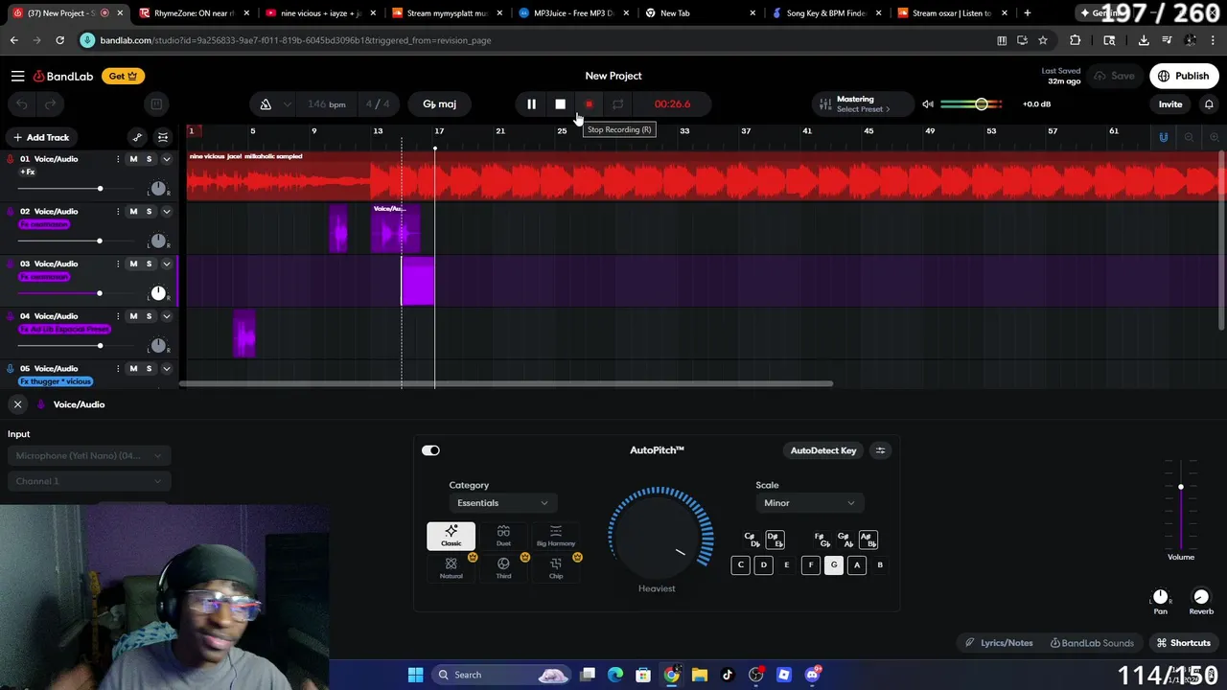Click the 146 bpm tempo field
The height and width of the screenshot is (690, 1227).
pos(327,103)
